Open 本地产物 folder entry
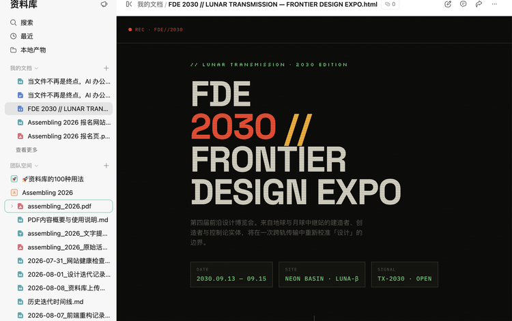 (x=33, y=50)
